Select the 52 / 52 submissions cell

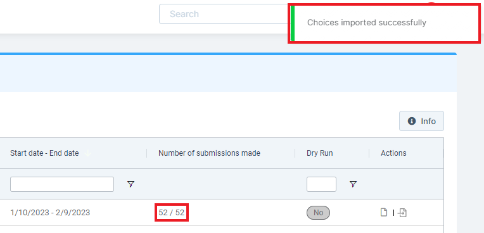171,213
